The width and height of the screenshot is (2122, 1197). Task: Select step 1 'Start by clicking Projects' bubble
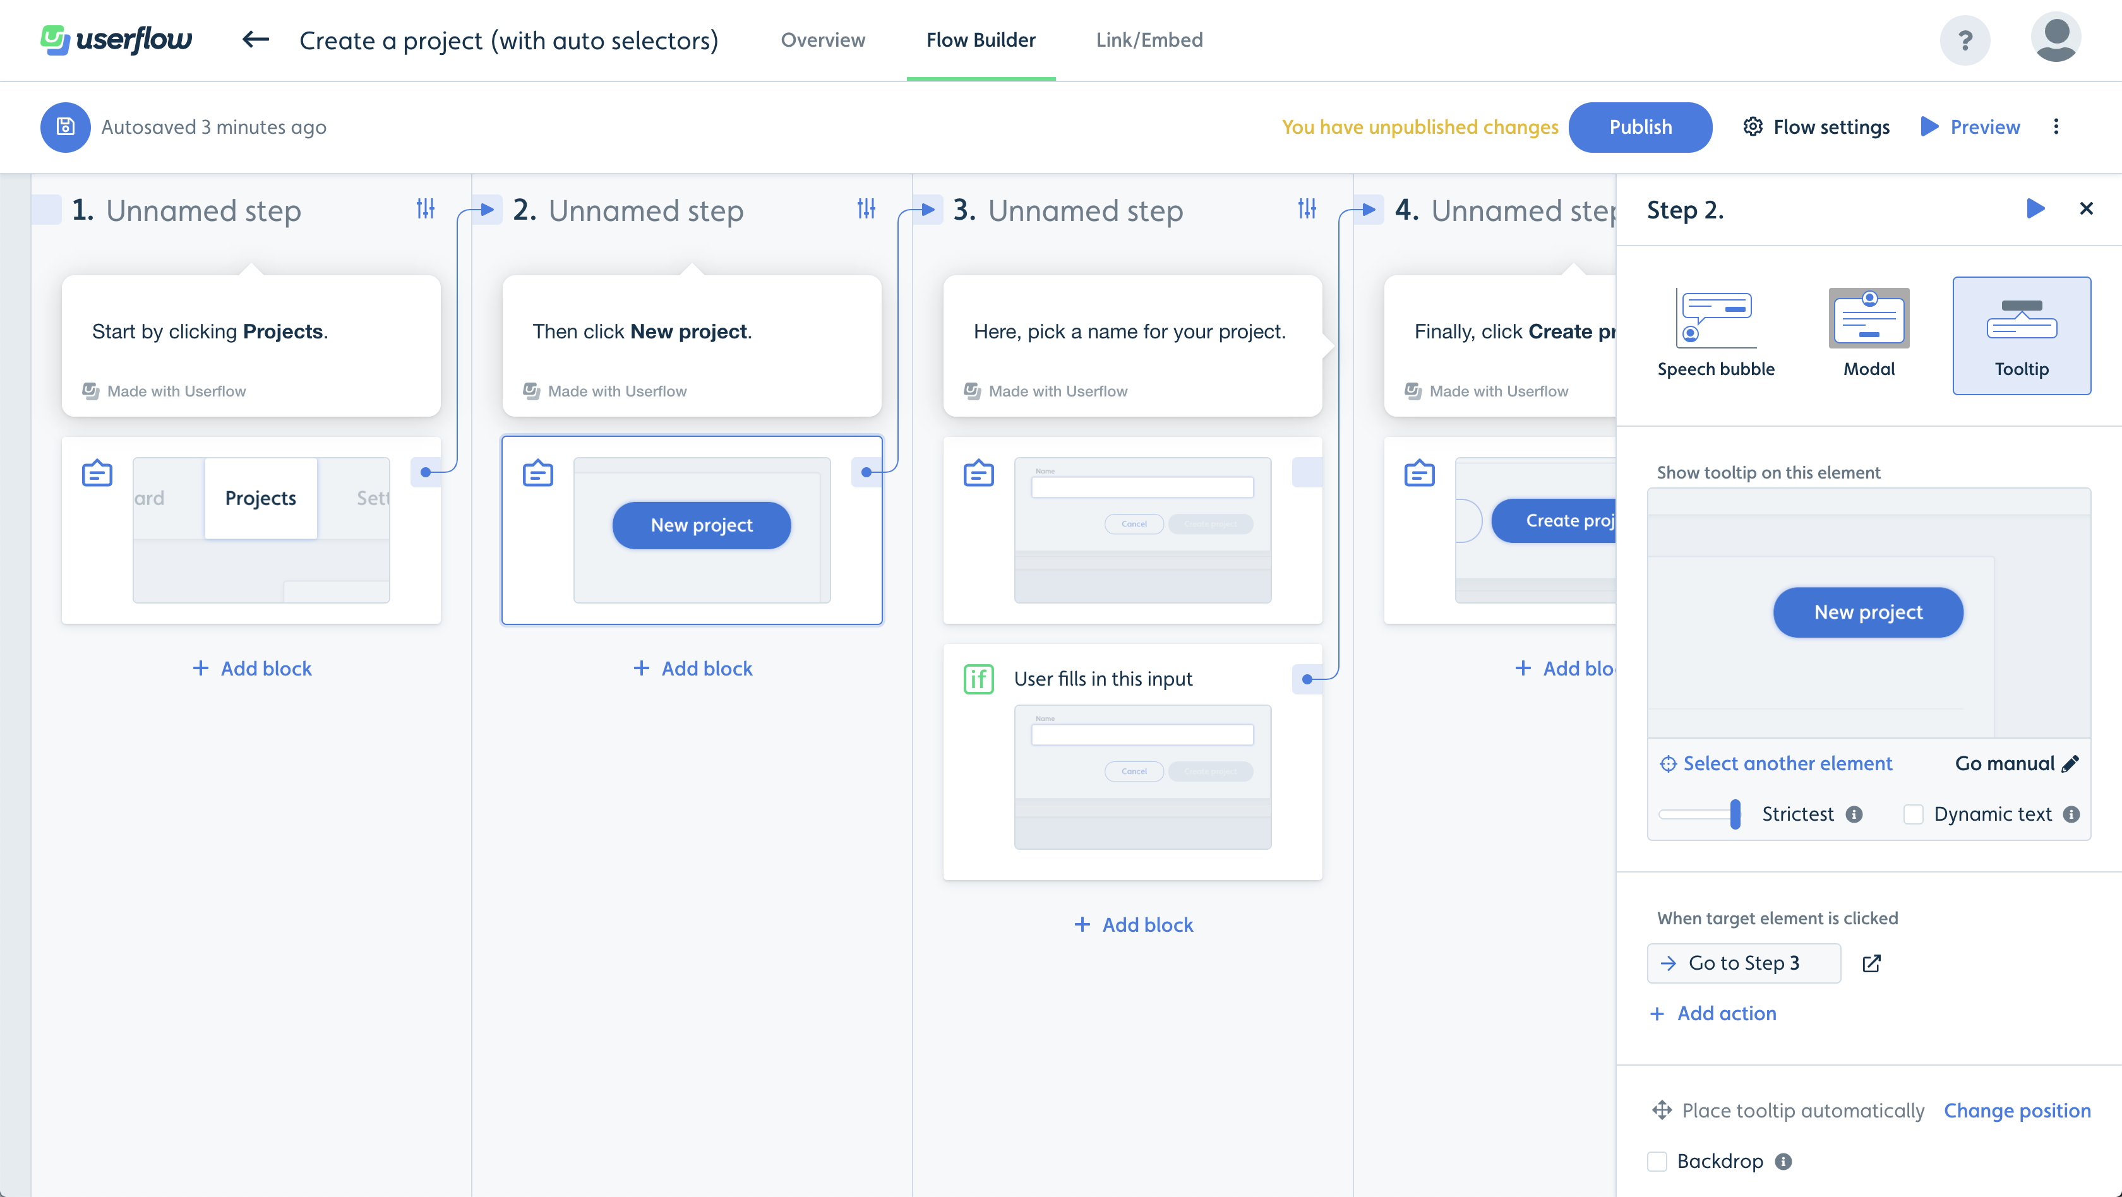251,346
